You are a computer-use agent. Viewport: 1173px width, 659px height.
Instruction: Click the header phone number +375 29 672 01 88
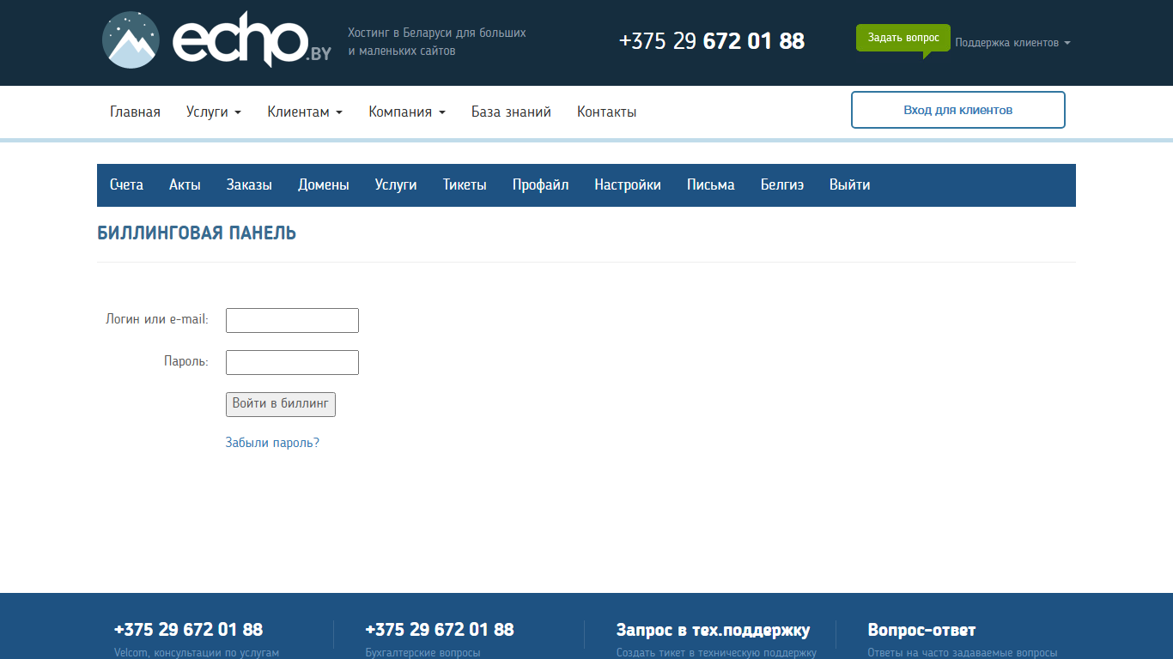pyautogui.click(x=712, y=41)
